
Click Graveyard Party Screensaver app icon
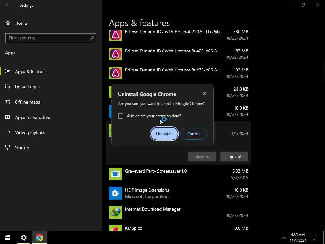[116, 174]
